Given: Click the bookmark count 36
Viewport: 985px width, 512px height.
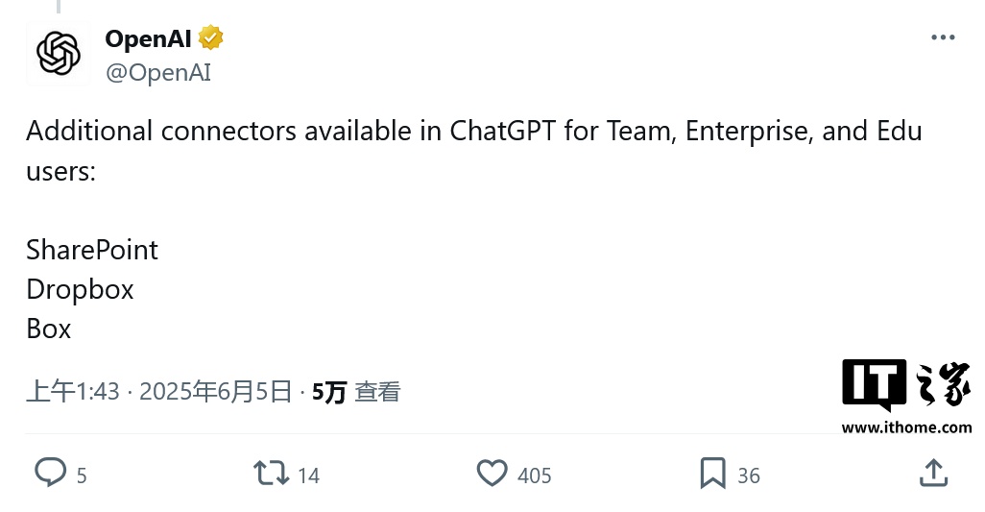Looking at the screenshot, I should 749,475.
